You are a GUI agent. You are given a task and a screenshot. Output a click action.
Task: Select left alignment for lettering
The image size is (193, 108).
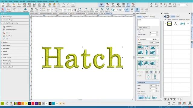click(x=147, y=72)
